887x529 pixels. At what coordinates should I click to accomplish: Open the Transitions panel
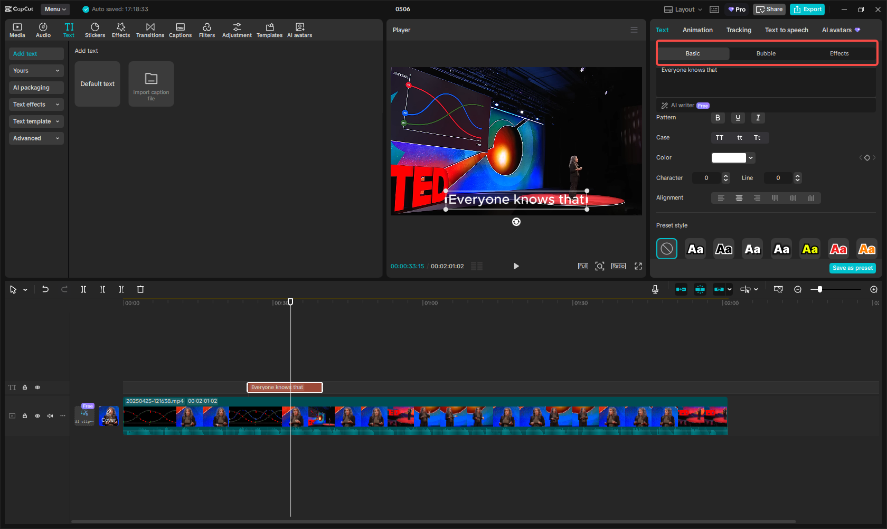coord(150,30)
